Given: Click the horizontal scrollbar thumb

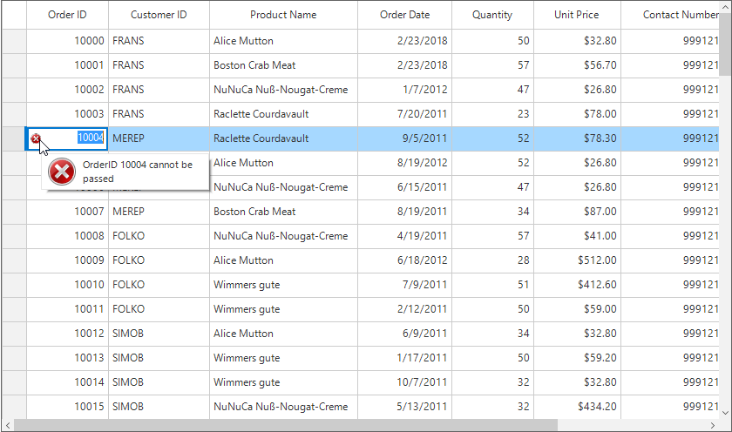Looking at the screenshot, I should point(286,425).
